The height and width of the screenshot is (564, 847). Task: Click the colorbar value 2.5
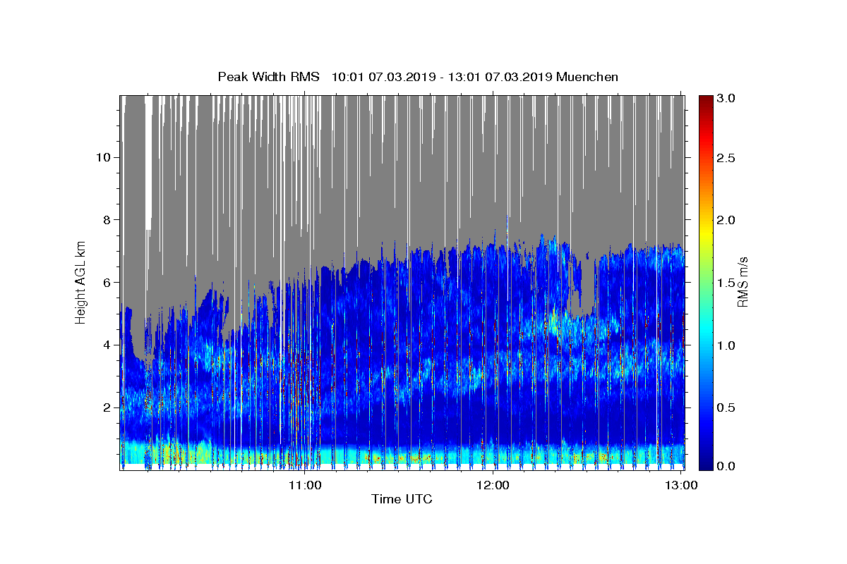[726, 159]
